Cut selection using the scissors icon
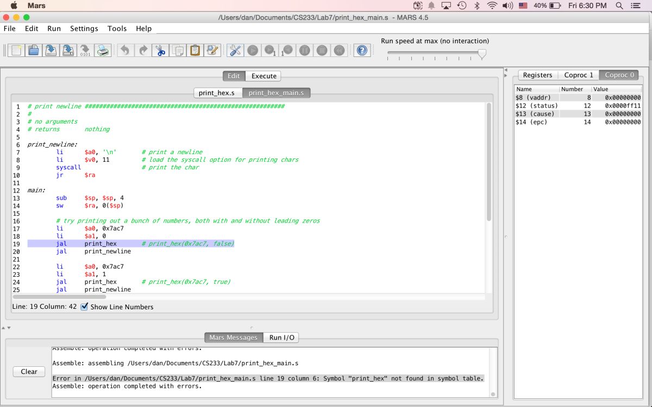The width and height of the screenshot is (652, 407). tap(160, 50)
